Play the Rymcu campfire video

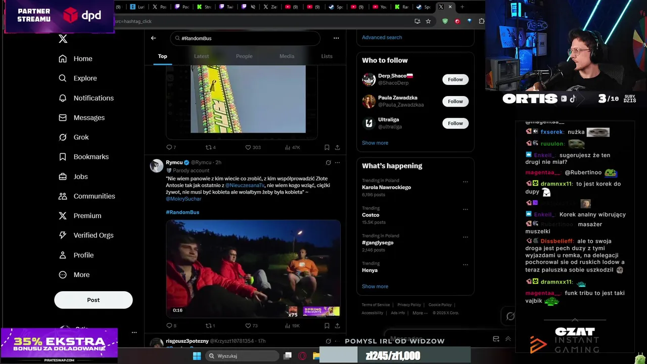253,268
